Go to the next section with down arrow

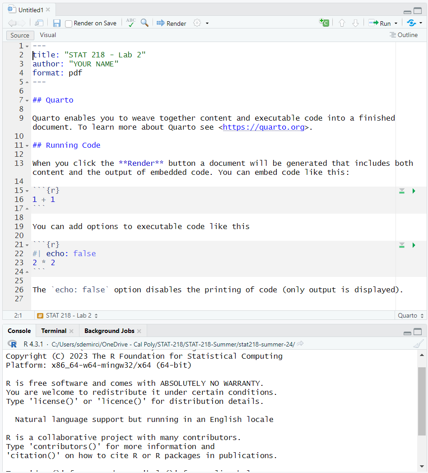[355, 23]
